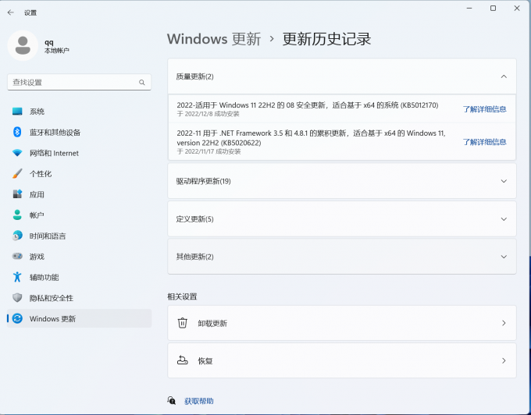Open 隐私和安全性 settings page
531x415 pixels.
(x=79, y=298)
